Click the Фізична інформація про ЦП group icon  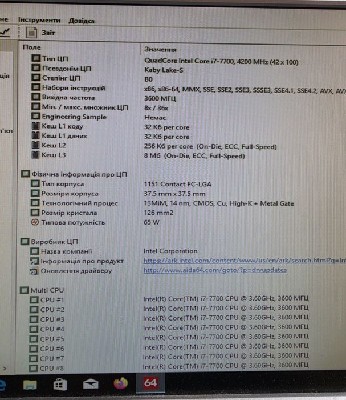coord(26,174)
